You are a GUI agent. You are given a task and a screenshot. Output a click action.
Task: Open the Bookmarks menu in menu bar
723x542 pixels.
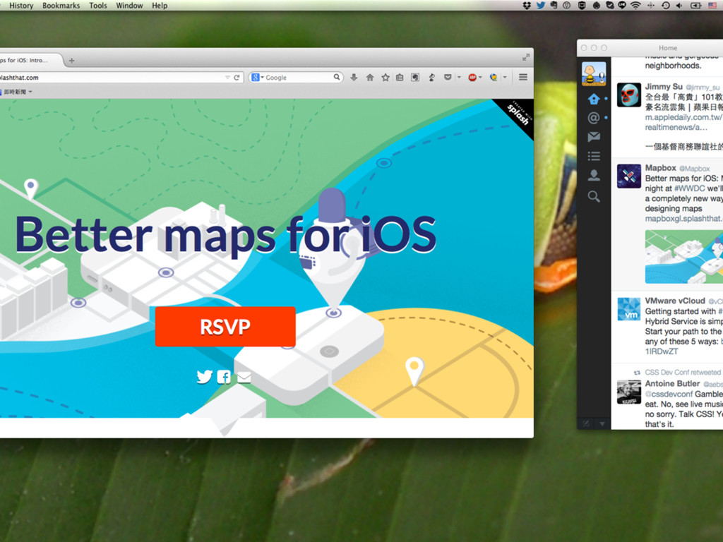tap(61, 6)
